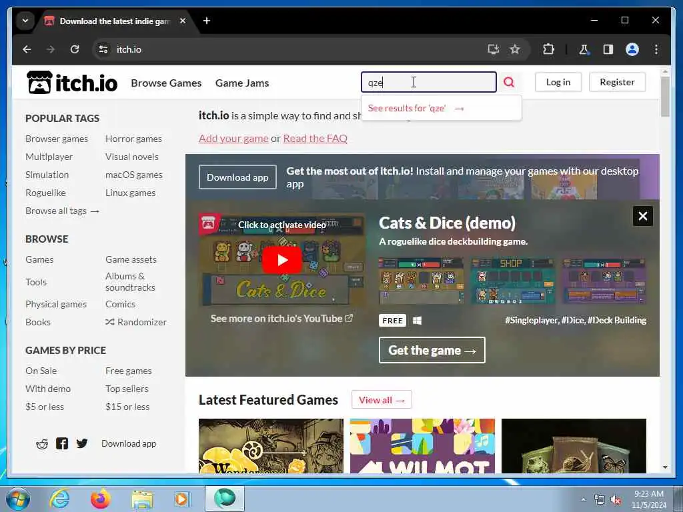This screenshot has width=683, height=512.
Task: Click the Randomizer link
Action: tap(136, 322)
